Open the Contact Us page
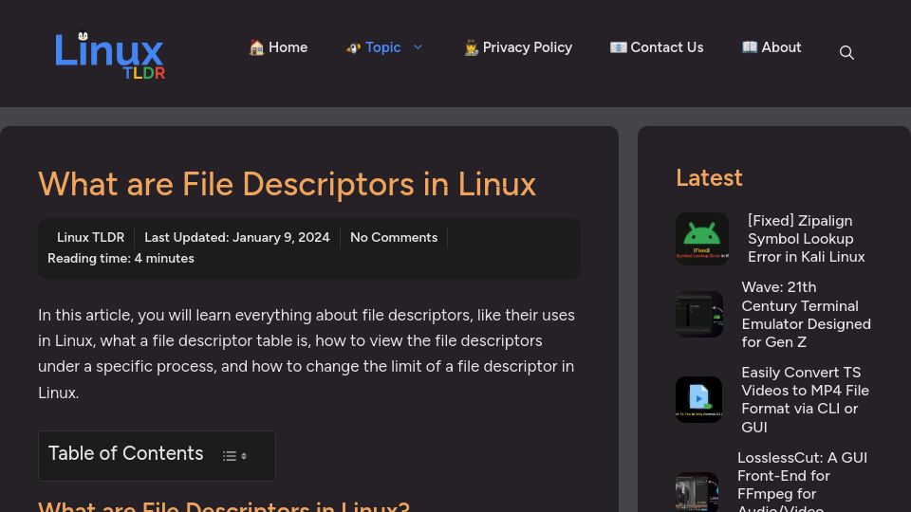The image size is (911, 512). click(x=657, y=47)
